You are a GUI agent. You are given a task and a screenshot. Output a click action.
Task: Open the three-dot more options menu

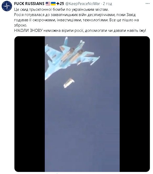[x=147, y=4]
